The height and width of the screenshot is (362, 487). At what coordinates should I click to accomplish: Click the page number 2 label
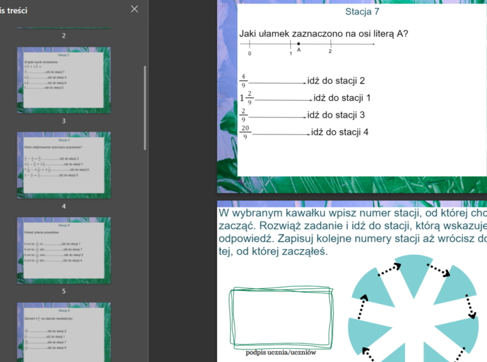(63, 36)
